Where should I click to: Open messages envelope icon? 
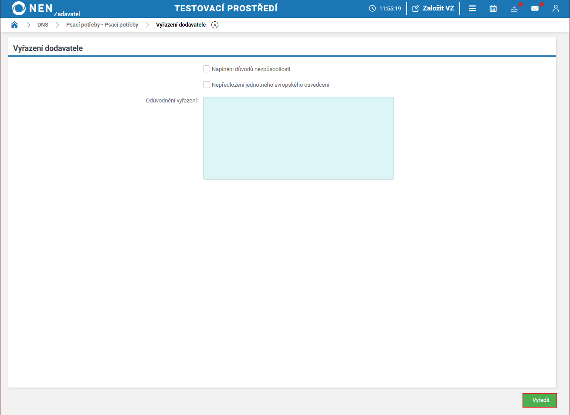click(535, 8)
